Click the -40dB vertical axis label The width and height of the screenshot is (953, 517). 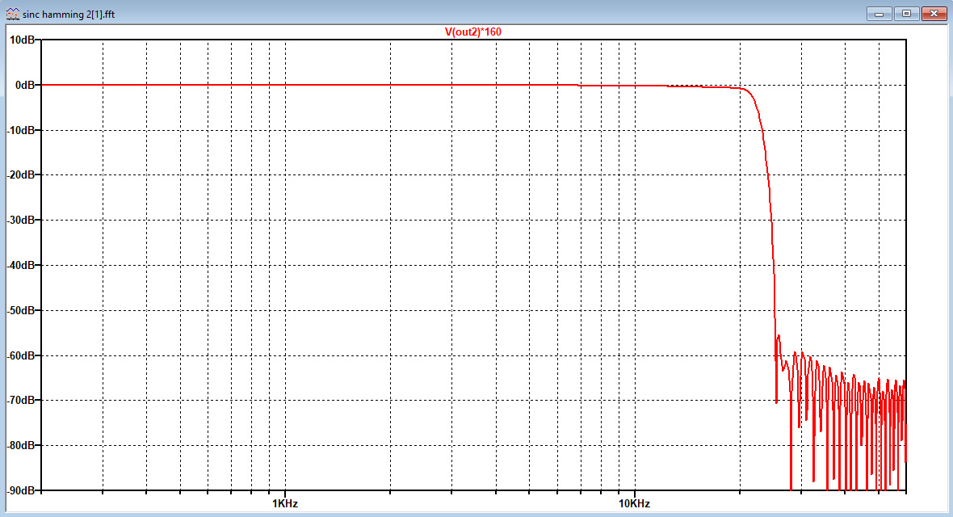(x=21, y=265)
